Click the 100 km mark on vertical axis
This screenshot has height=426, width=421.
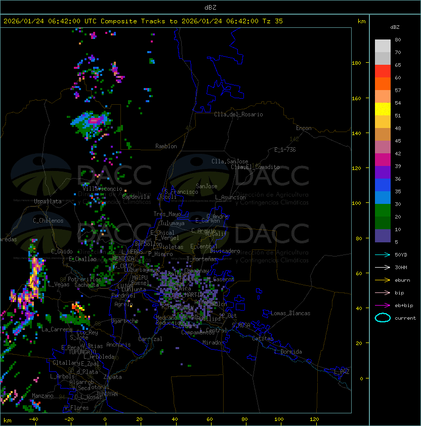point(356,203)
